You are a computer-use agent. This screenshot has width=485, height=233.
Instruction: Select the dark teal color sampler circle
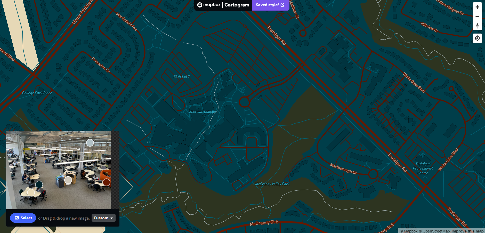(x=39, y=184)
